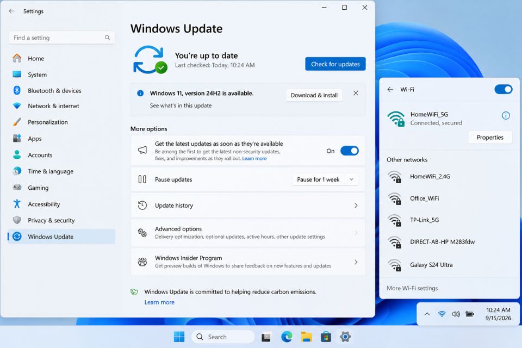Click the battery icon in system tray
Screen dimensions: 522x348
click(470, 314)
